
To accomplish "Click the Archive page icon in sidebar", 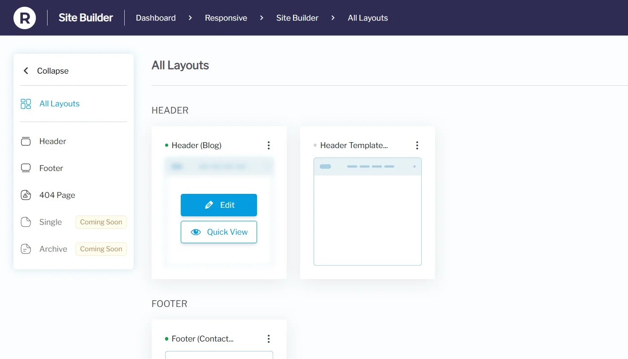I will click(x=26, y=249).
